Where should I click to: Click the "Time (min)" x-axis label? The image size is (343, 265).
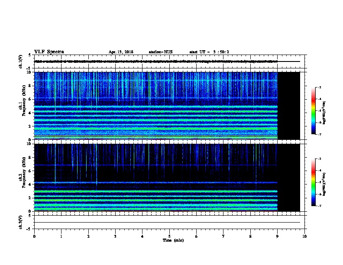[x=173, y=240]
